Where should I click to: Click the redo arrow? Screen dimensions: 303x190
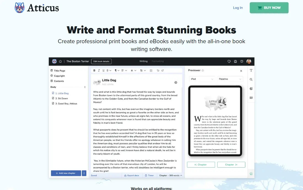click(x=163, y=70)
